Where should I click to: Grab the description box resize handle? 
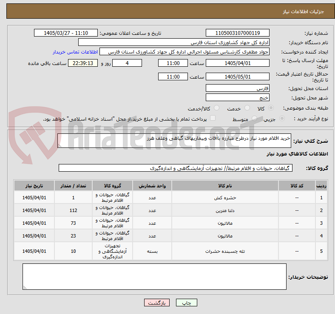(x=60, y=146)
